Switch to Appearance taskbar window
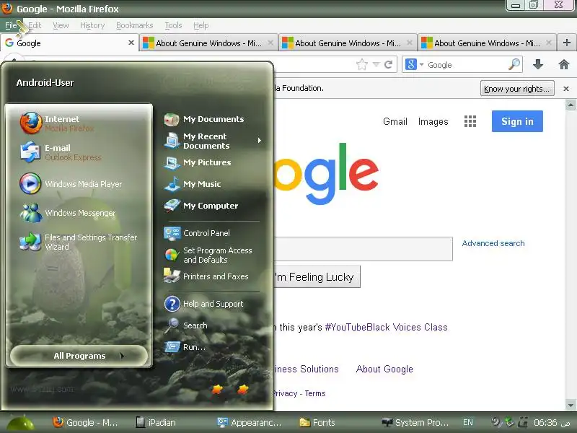This screenshot has width=577, height=433. 250,423
